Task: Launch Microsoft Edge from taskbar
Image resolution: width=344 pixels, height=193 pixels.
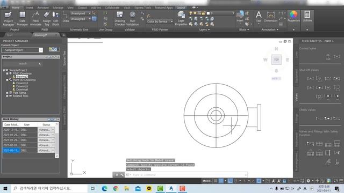Action: (105, 188)
